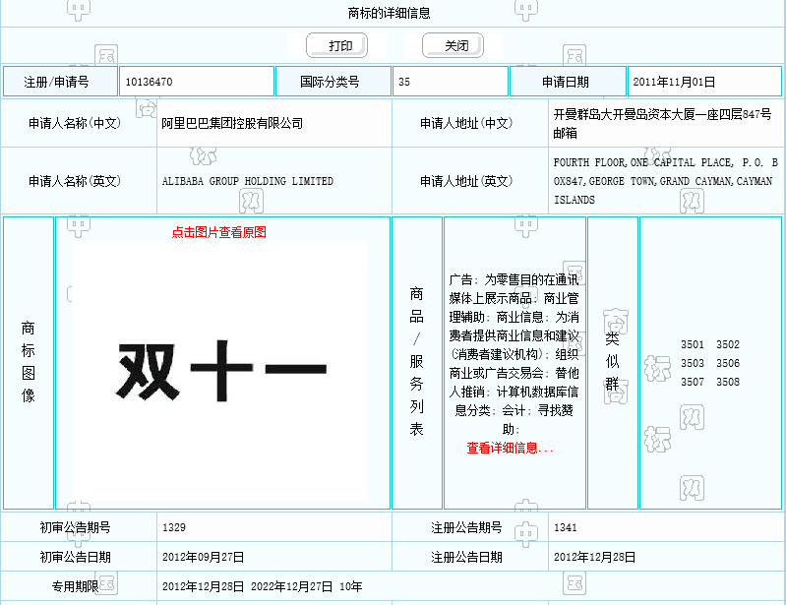Click the 商品/服务列表 vertical label

point(416,361)
